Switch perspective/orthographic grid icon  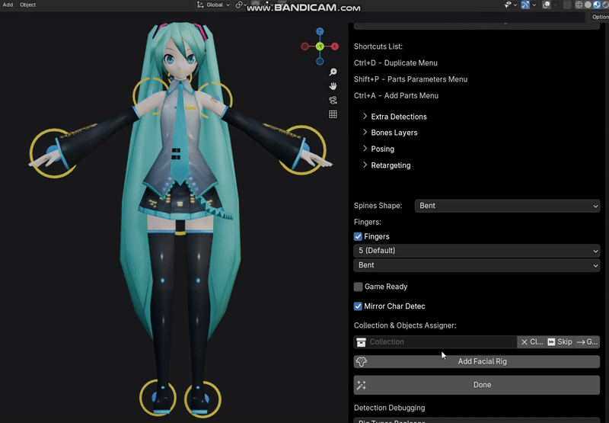(333, 114)
